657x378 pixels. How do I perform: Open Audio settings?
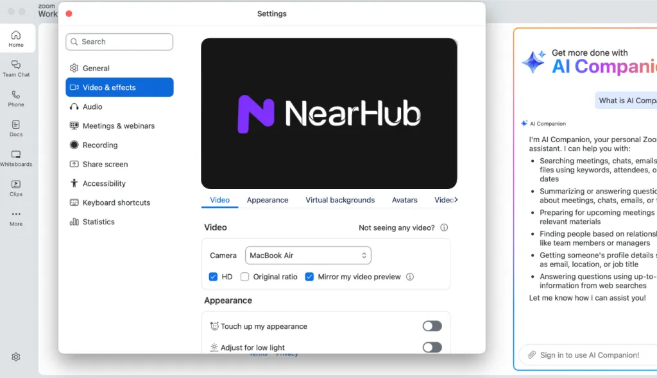(119, 107)
